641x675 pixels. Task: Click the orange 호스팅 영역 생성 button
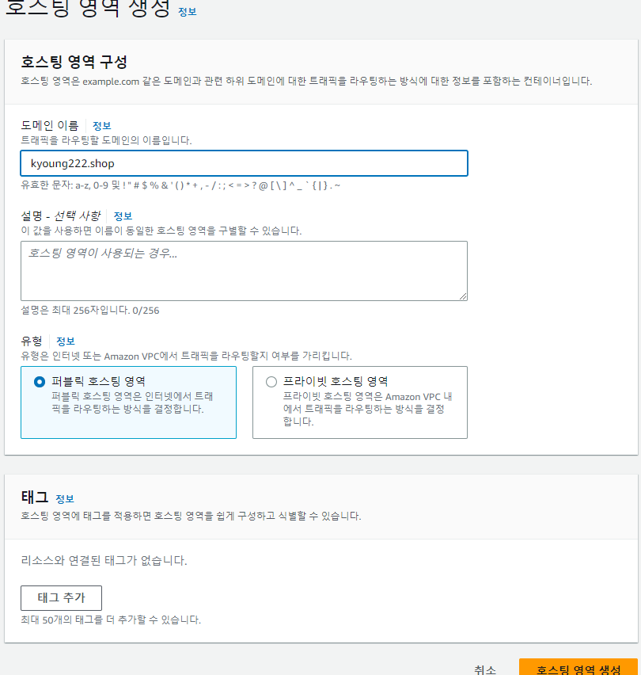pos(578,668)
